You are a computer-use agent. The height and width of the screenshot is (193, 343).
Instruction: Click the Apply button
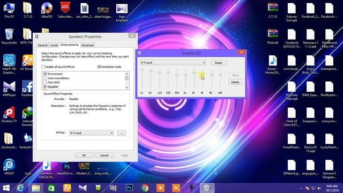pos(125,155)
